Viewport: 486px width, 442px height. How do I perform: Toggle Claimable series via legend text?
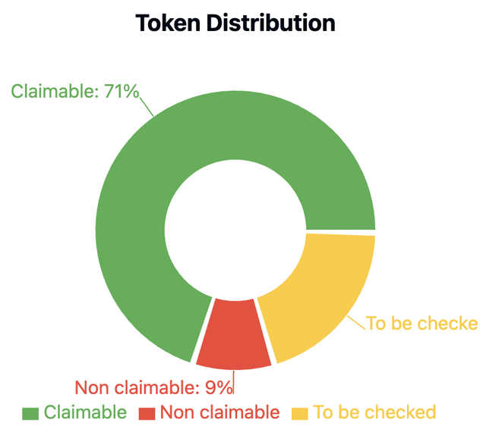click(85, 412)
